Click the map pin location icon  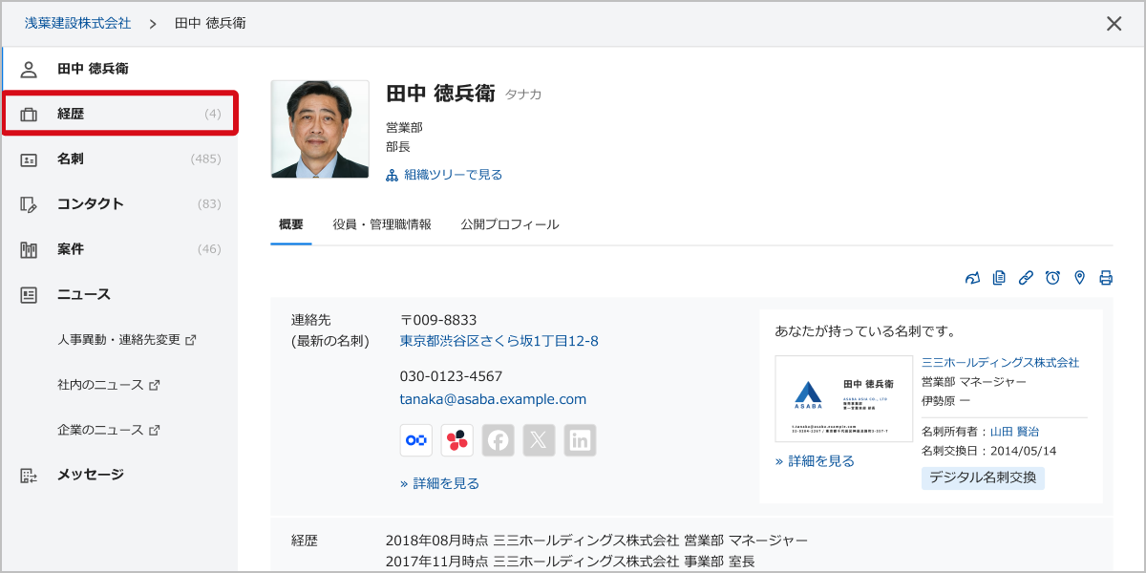coord(1079,278)
